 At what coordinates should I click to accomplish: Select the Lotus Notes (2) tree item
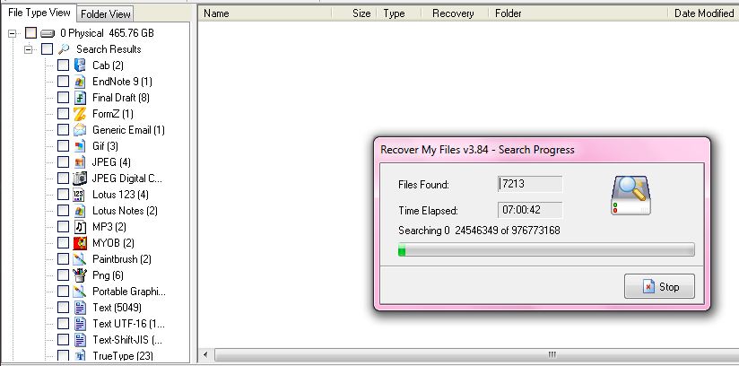[125, 211]
